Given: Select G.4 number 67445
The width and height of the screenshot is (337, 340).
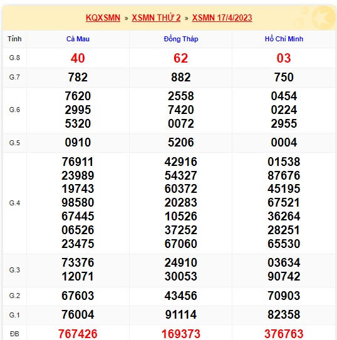Looking at the screenshot, I should pyautogui.click(x=78, y=216).
